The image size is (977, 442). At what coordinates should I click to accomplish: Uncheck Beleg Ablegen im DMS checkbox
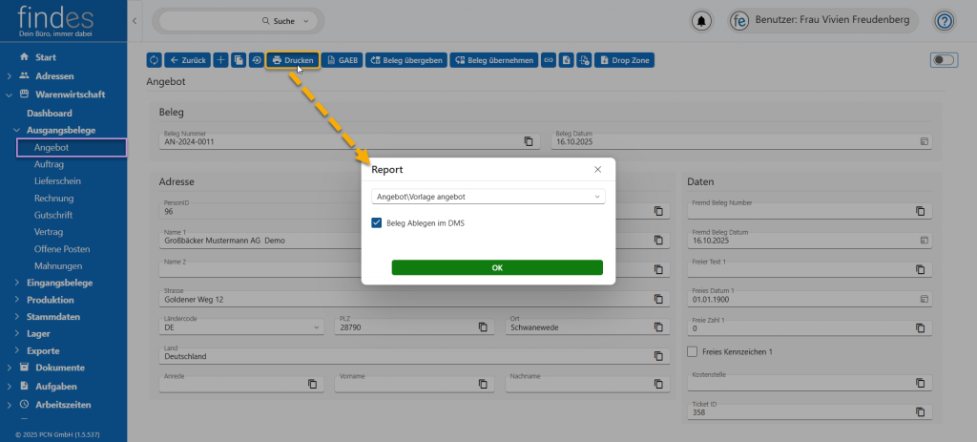point(377,223)
